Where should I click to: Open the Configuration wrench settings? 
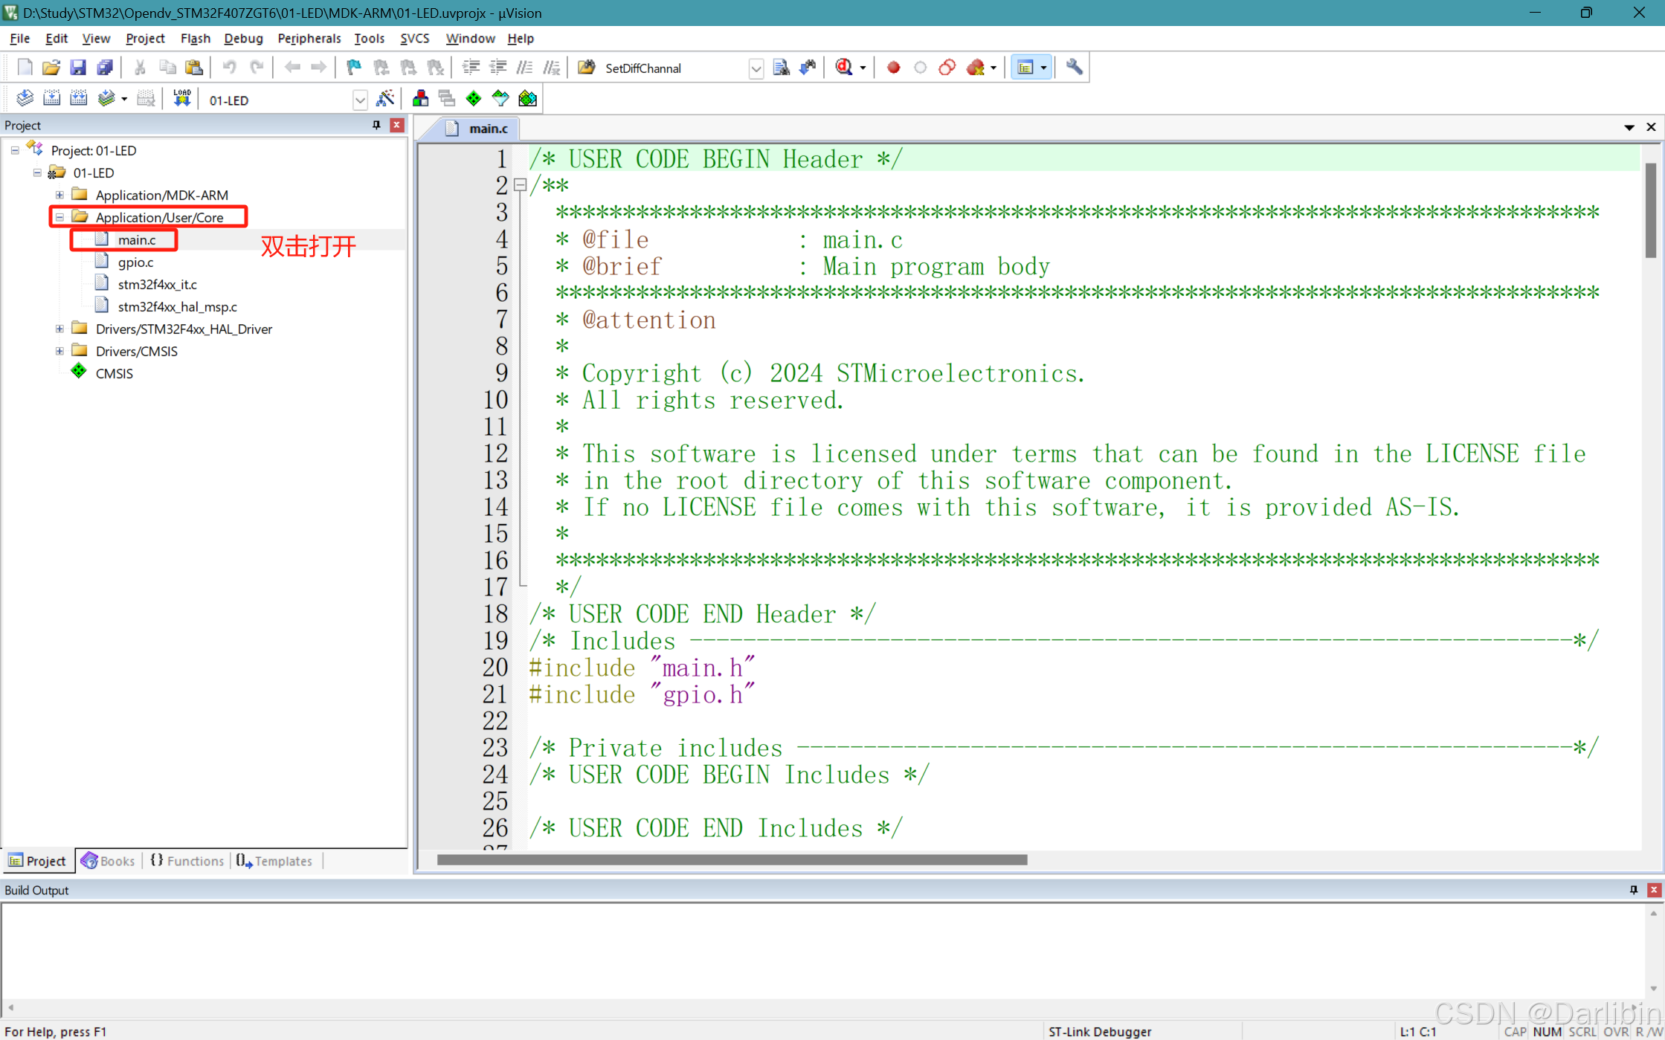tap(1073, 67)
